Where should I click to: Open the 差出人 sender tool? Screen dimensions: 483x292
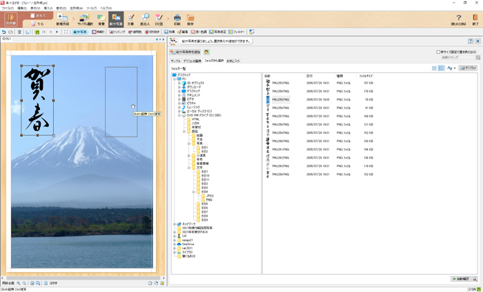pos(145,19)
